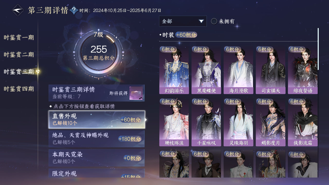Image resolution: width=329 pixels, height=185 pixels.
Task: Expand the 直售外观 category arrow
Action: (146, 120)
